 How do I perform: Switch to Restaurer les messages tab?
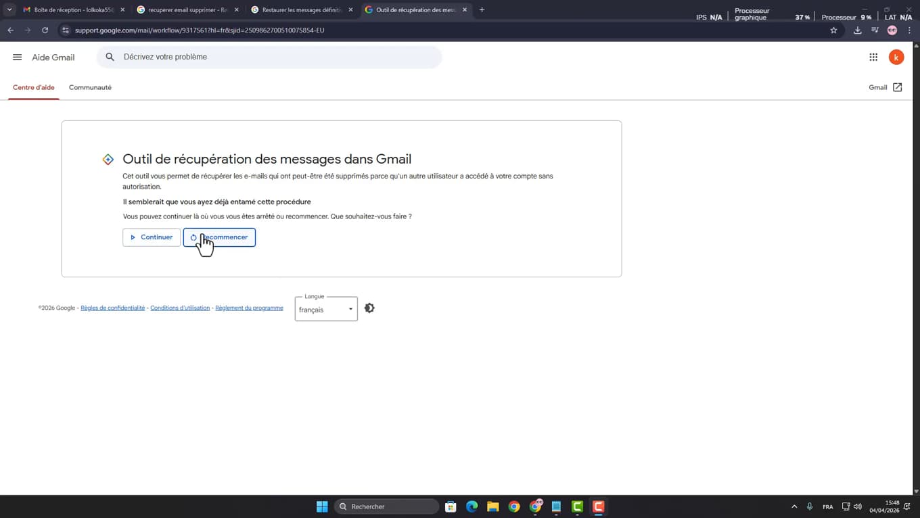point(302,10)
